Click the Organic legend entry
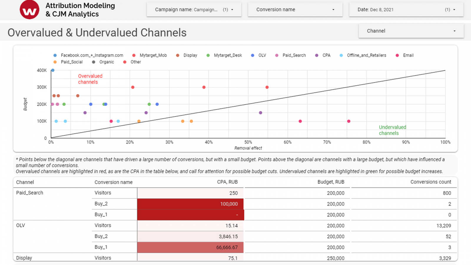The image size is (471, 265). 106,62
